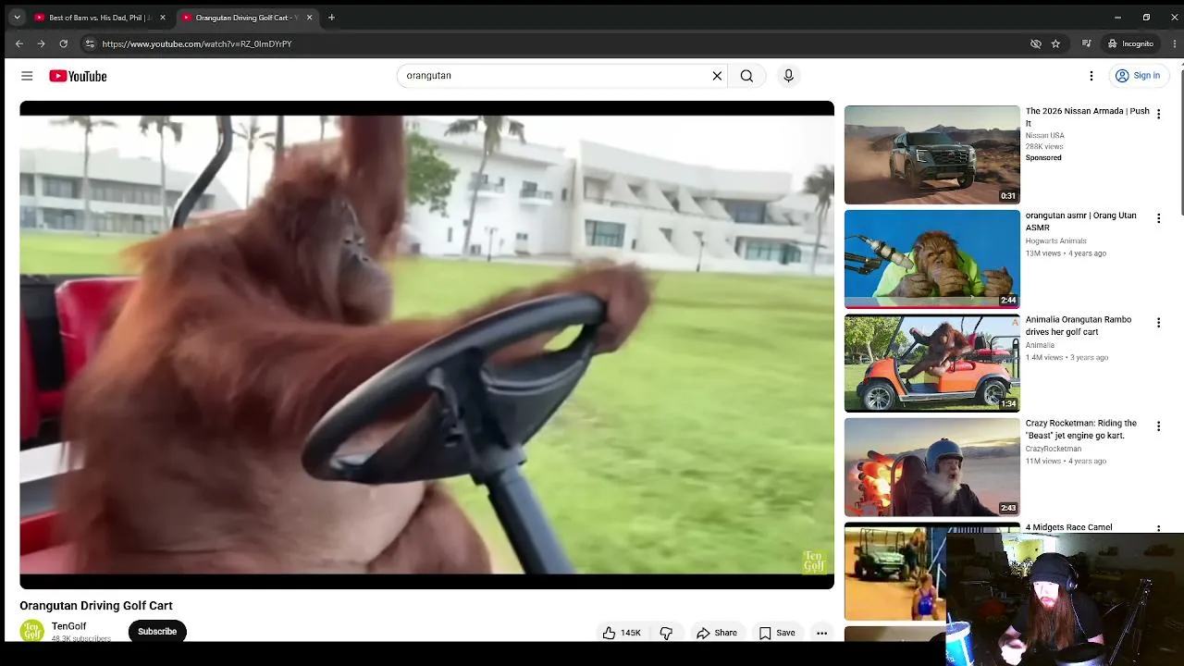Open the Nissan USA sponsored title link
This screenshot has width=1184, height=666.
click(x=1087, y=117)
